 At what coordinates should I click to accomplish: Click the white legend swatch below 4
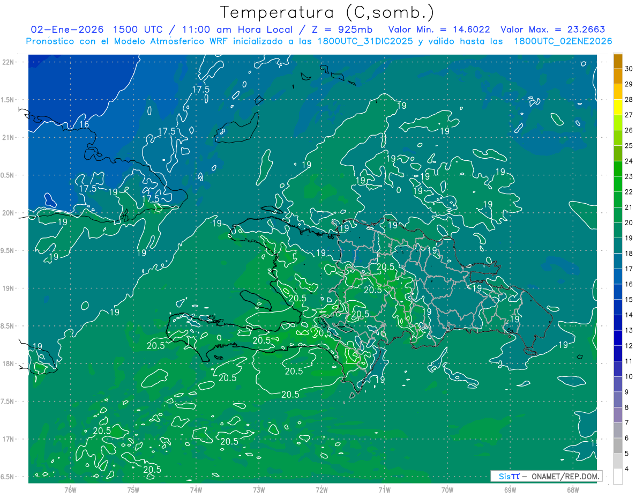[618, 477]
